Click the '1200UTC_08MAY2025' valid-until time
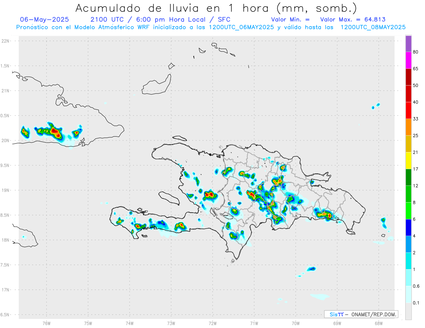425x328 pixels. tap(373, 27)
